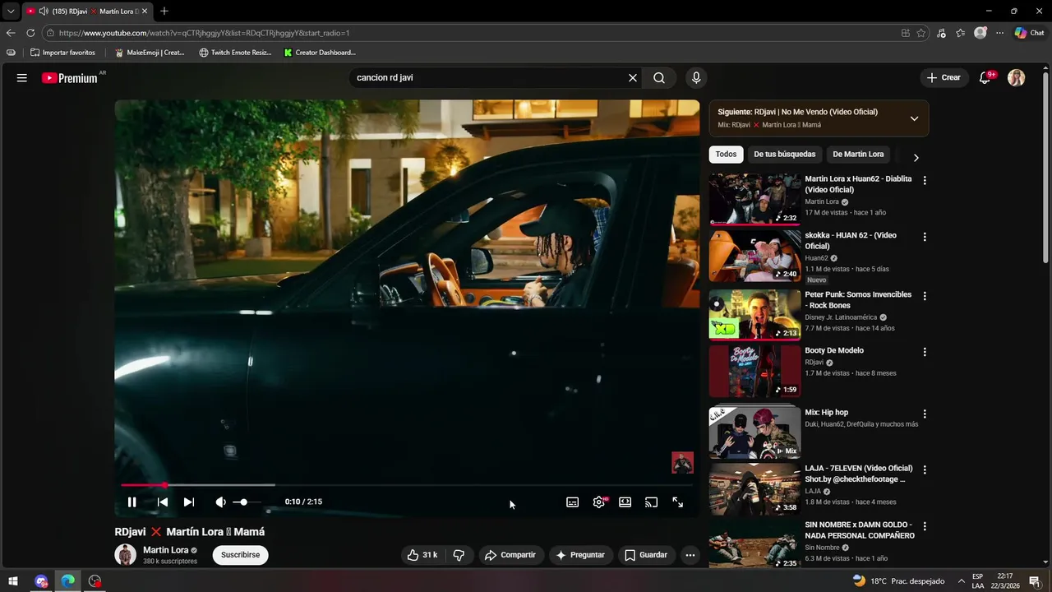The height and width of the screenshot is (592, 1052).
Task: Open Martín Lora channel avatar
Action: click(x=125, y=555)
